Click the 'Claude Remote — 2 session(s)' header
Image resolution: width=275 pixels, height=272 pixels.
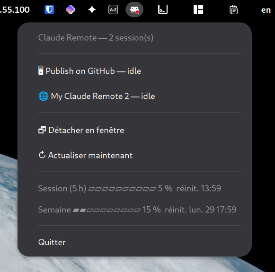(x=96, y=38)
